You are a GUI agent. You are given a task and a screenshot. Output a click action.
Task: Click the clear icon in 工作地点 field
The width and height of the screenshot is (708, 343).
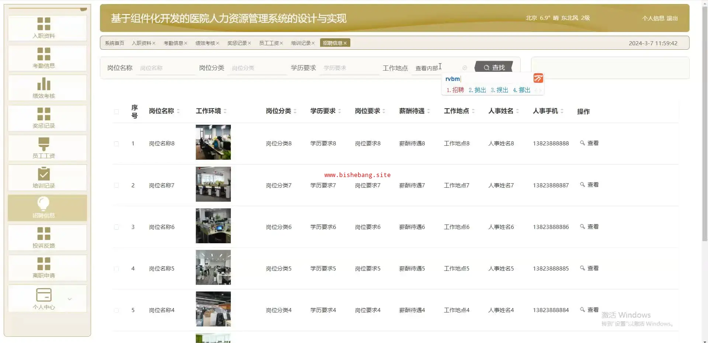[x=465, y=68]
